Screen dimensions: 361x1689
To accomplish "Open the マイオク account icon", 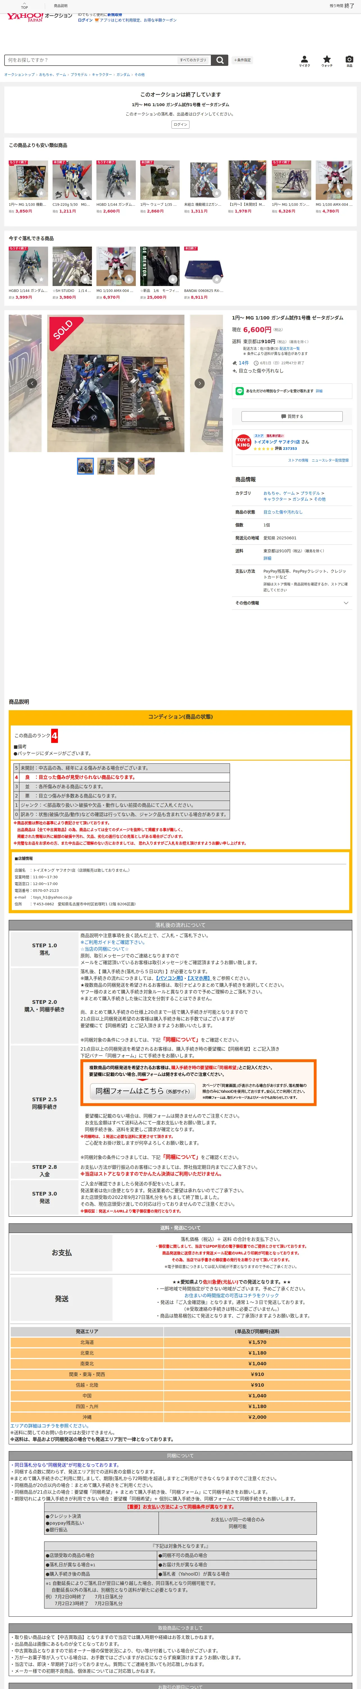I will point(305,61).
